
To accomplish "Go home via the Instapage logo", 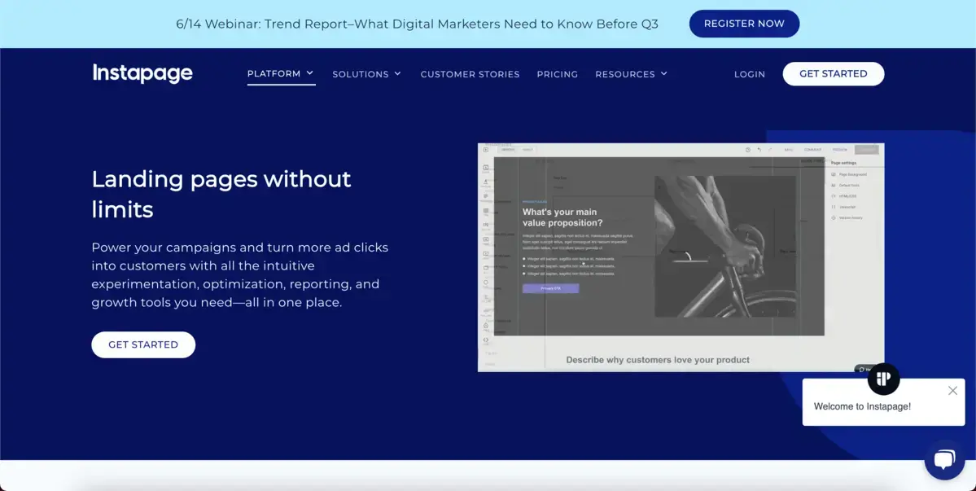I will (x=142, y=73).
